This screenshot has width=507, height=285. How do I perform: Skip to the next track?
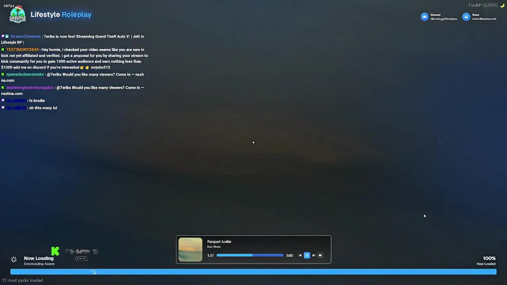coord(314,255)
